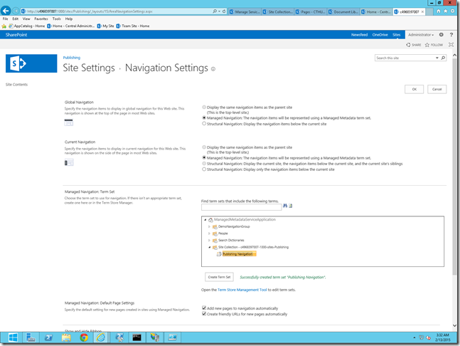Toggle the focus on content icon

tap(451, 45)
